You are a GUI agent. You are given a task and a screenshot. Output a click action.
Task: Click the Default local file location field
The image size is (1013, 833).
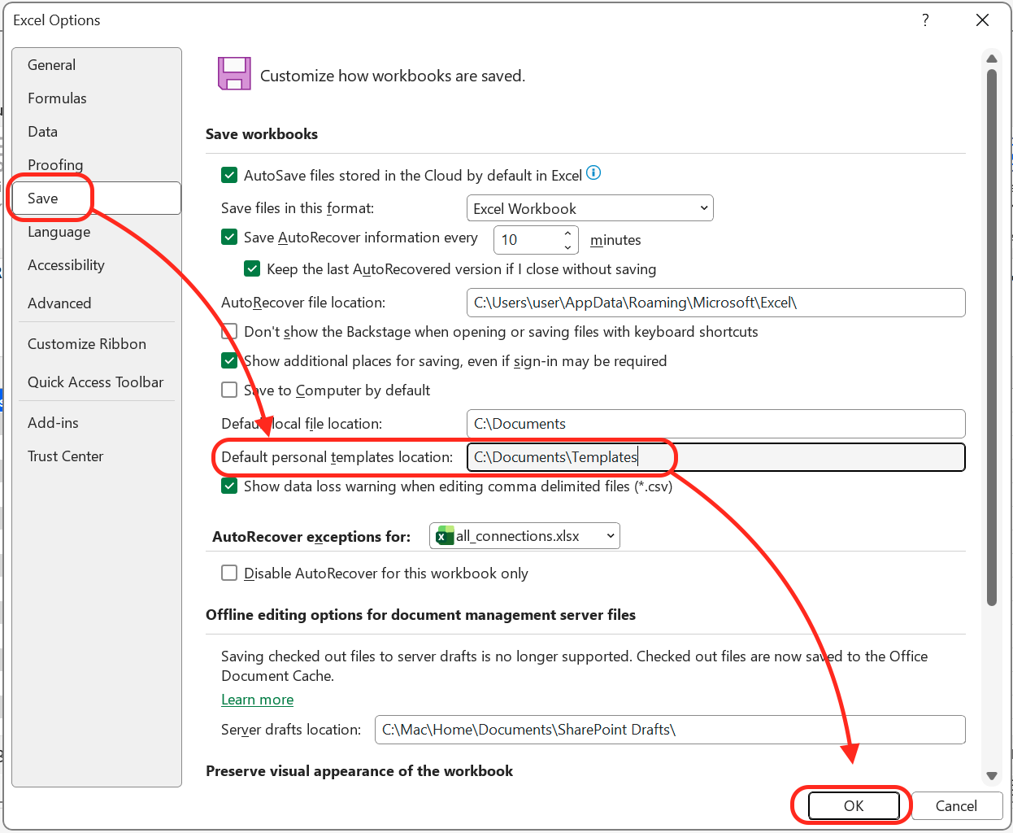715,423
